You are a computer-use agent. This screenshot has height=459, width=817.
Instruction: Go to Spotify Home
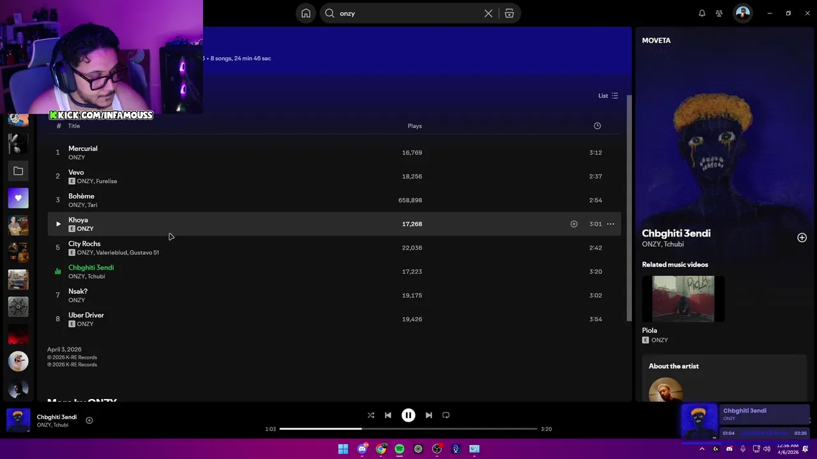306,13
